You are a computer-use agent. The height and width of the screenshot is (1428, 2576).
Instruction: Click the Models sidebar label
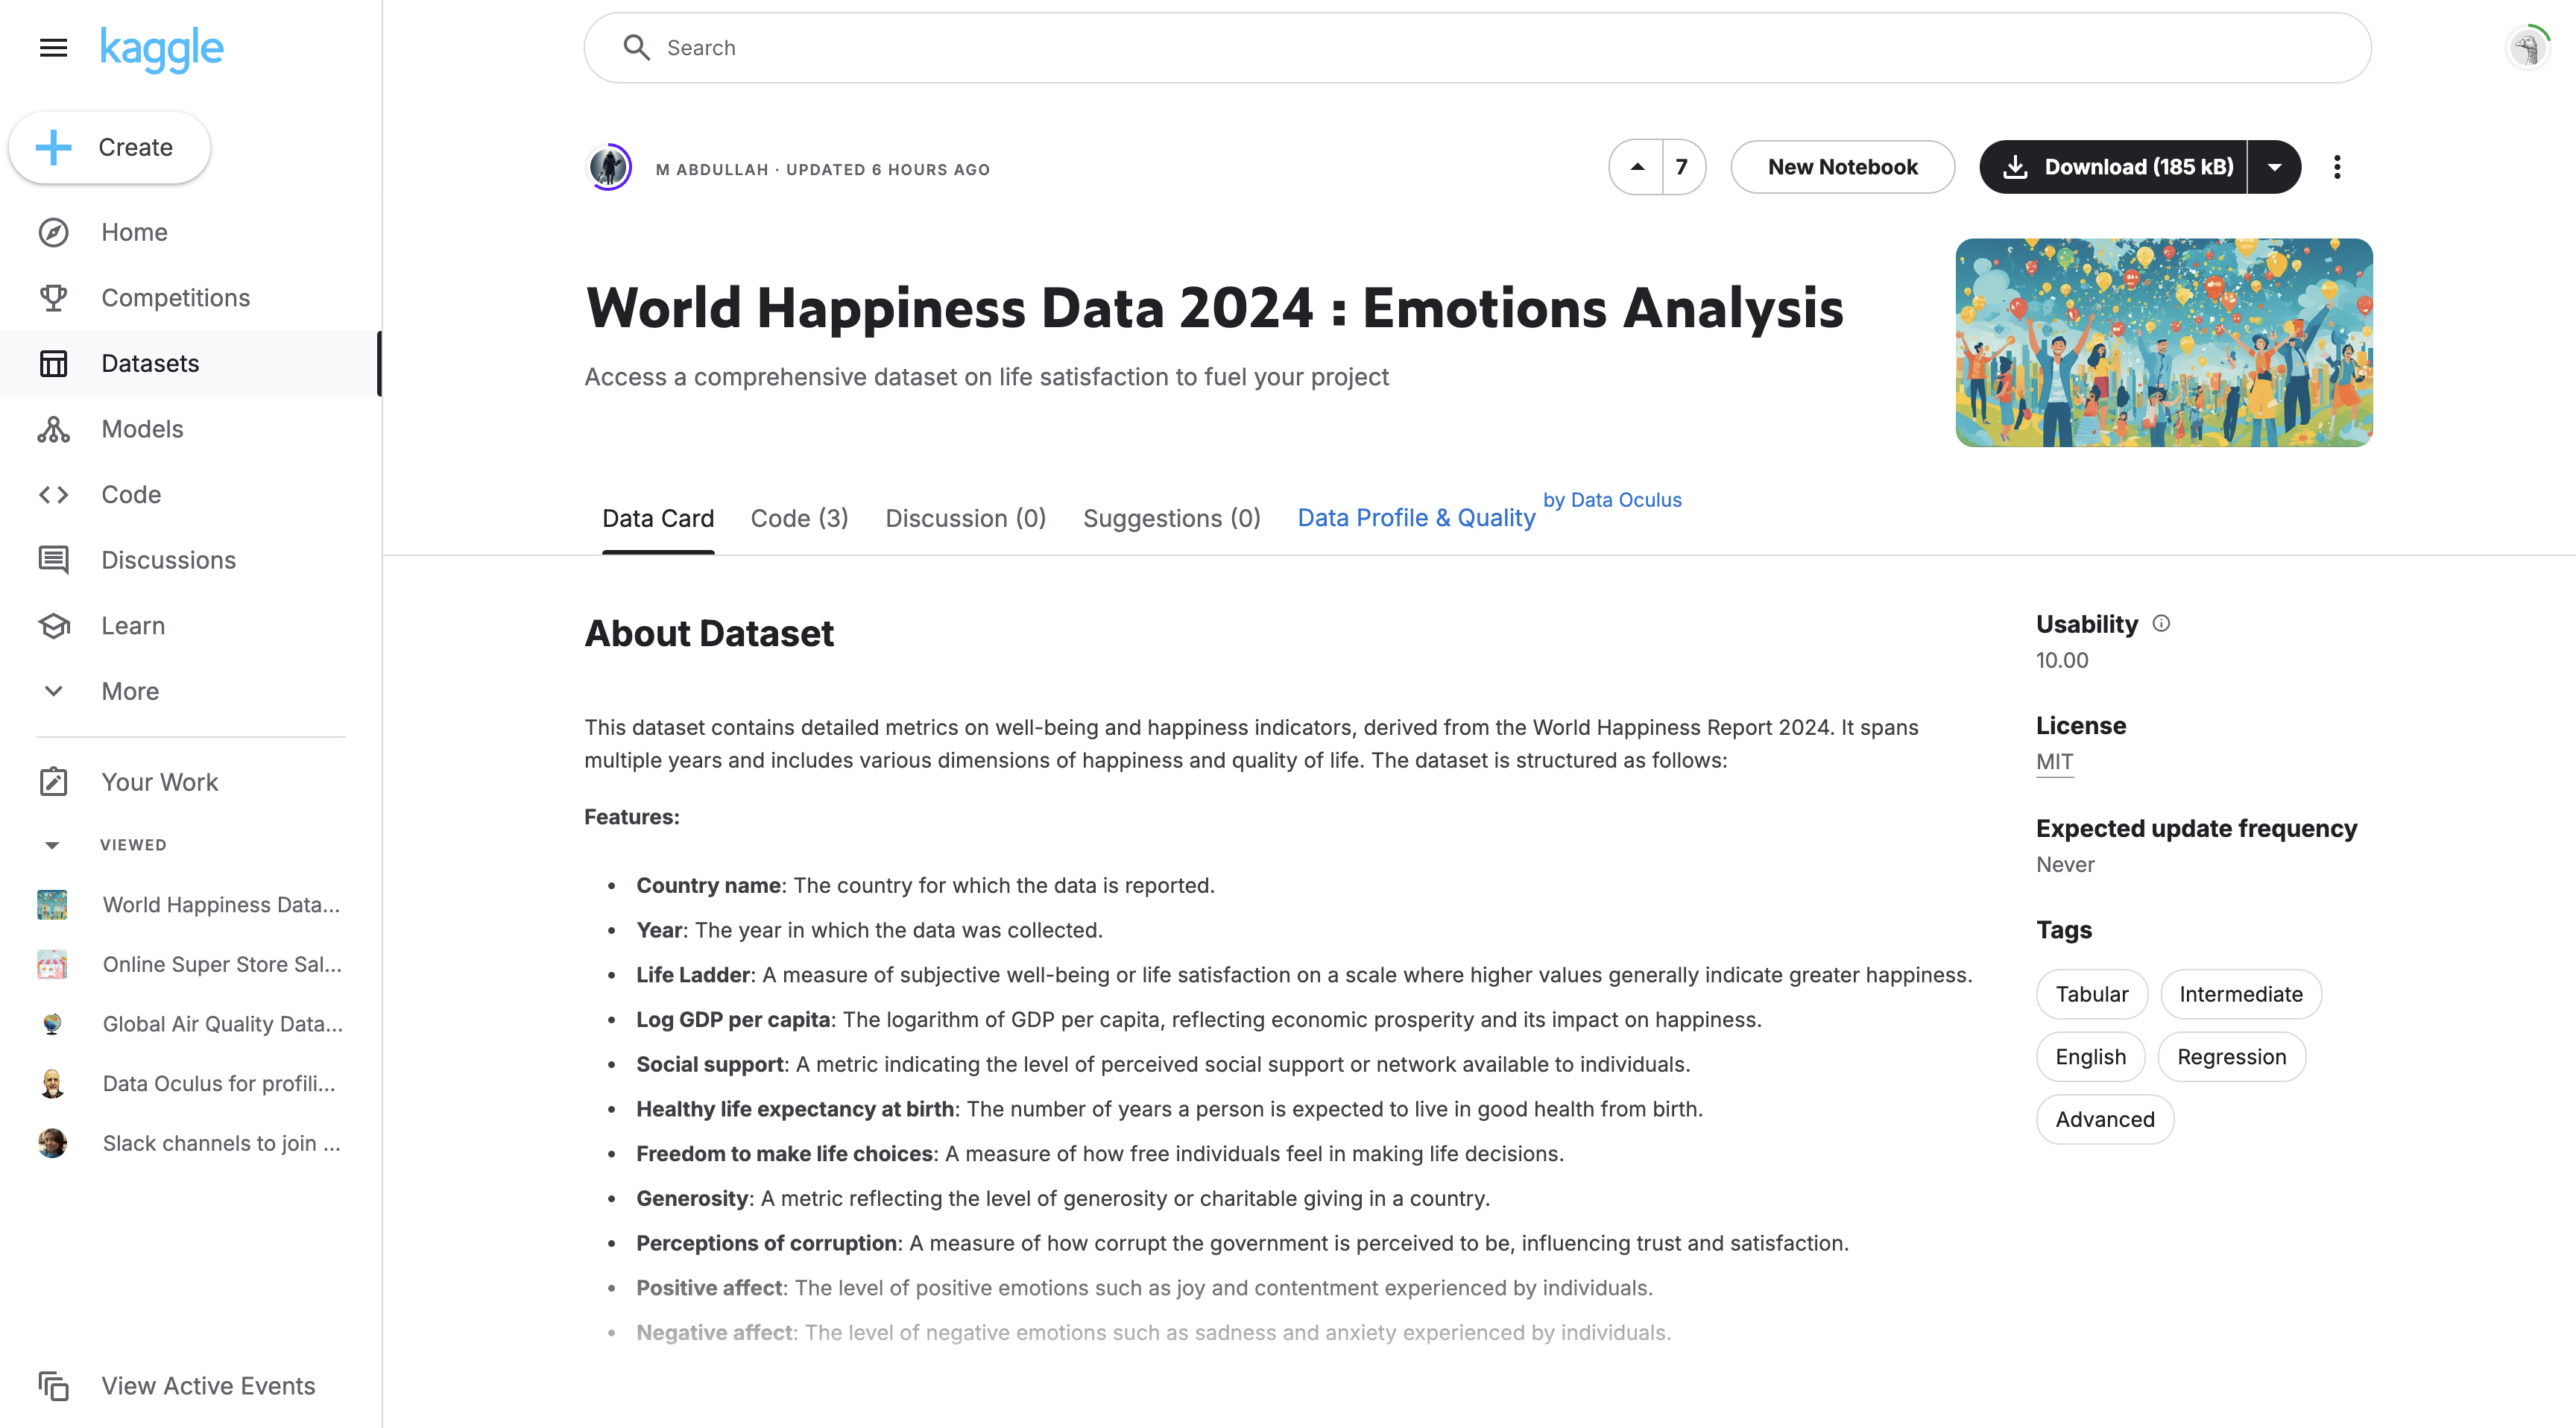coord(142,429)
